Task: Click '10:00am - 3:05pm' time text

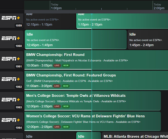Action: [x=39, y=65]
